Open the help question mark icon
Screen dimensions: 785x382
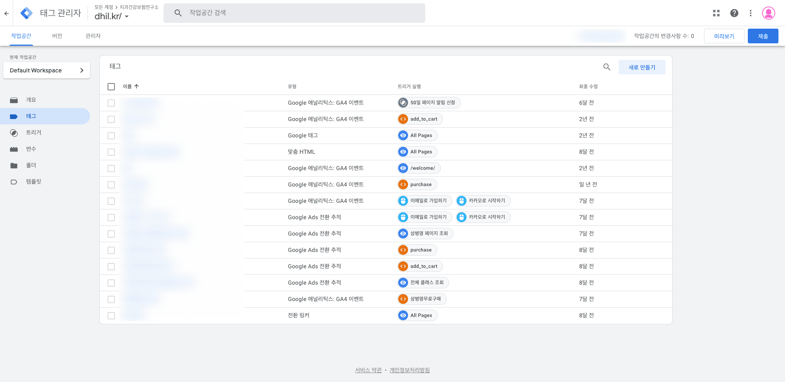click(x=734, y=13)
